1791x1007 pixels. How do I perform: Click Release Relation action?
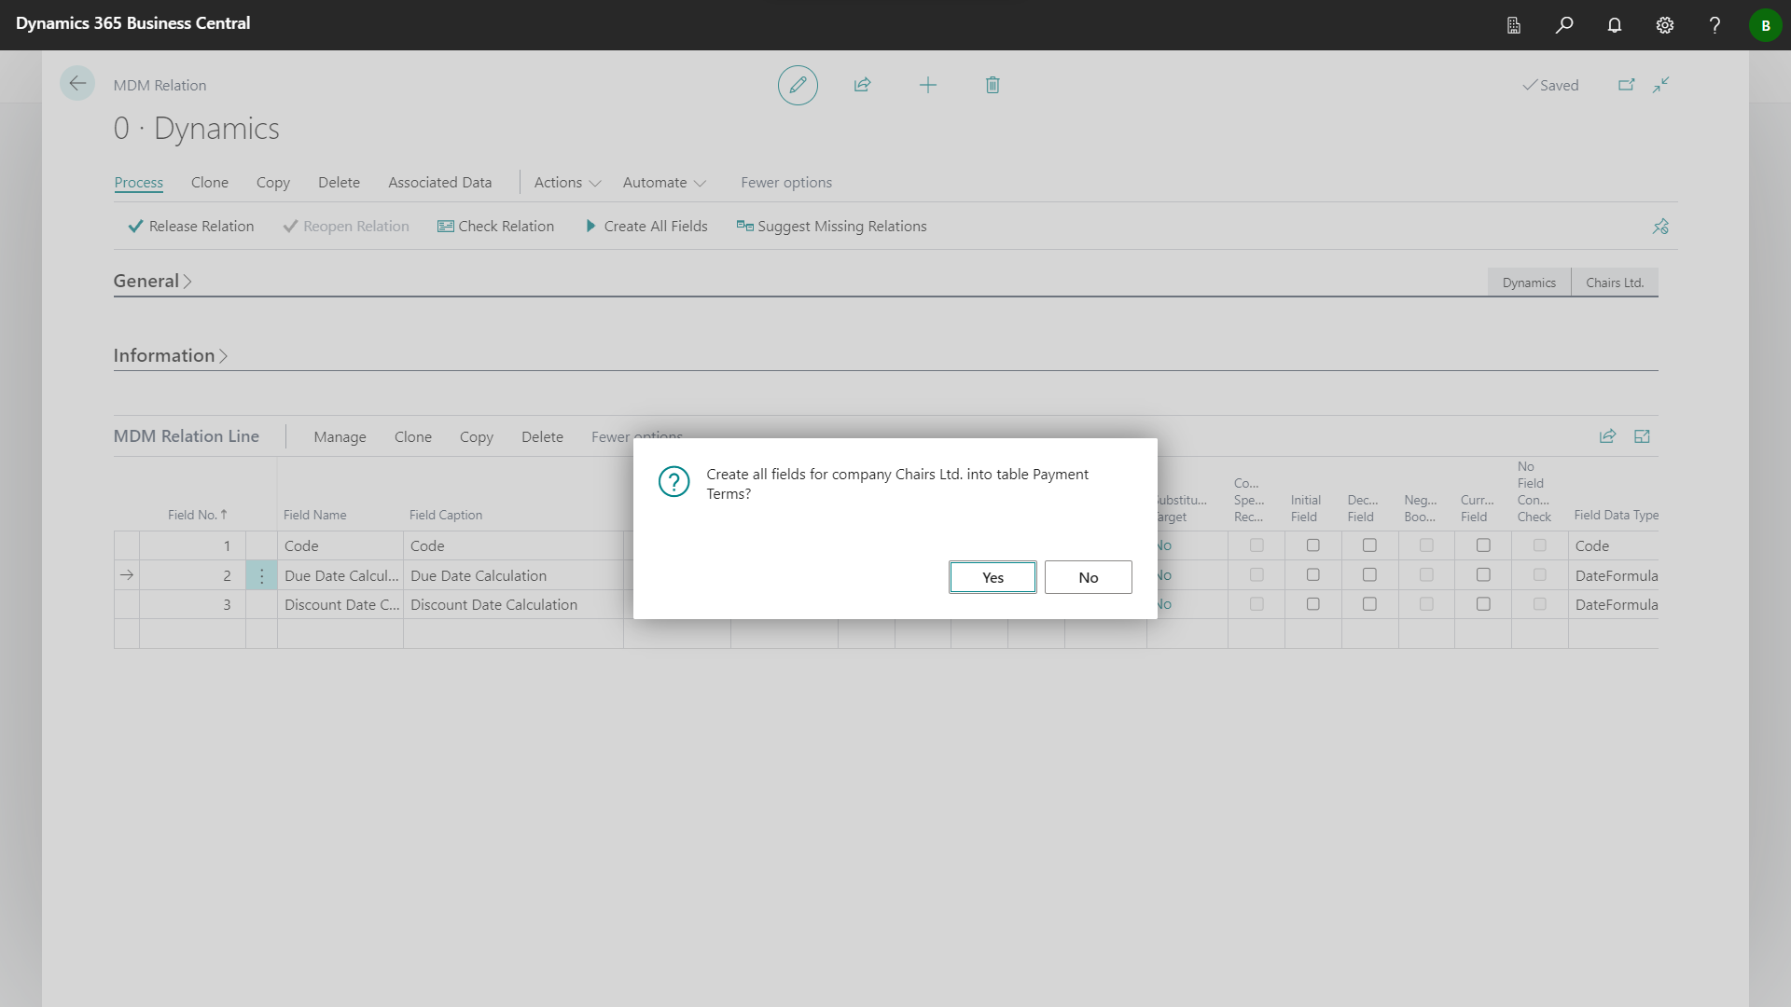191,227
